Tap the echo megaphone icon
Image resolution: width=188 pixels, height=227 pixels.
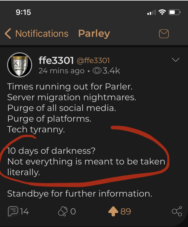point(63,211)
